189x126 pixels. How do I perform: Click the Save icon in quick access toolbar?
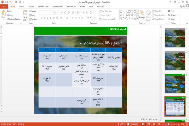pyautogui.click(x=6, y=2)
